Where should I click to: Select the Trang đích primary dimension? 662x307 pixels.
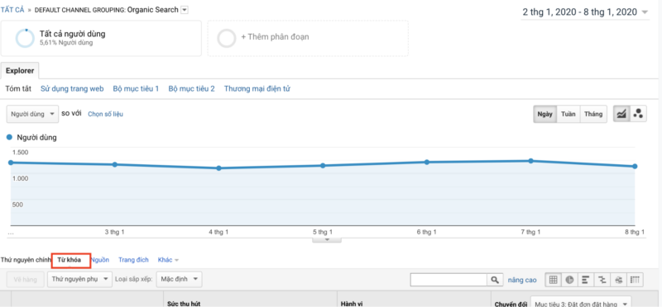pyautogui.click(x=133, y=260)
